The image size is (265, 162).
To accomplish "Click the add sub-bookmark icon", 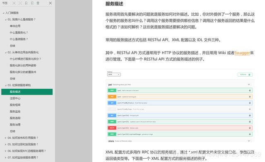I will 32,3.
